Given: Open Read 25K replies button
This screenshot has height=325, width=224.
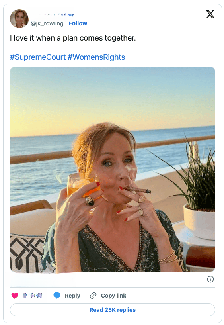Looking at the screenshot, I should 113,310.
